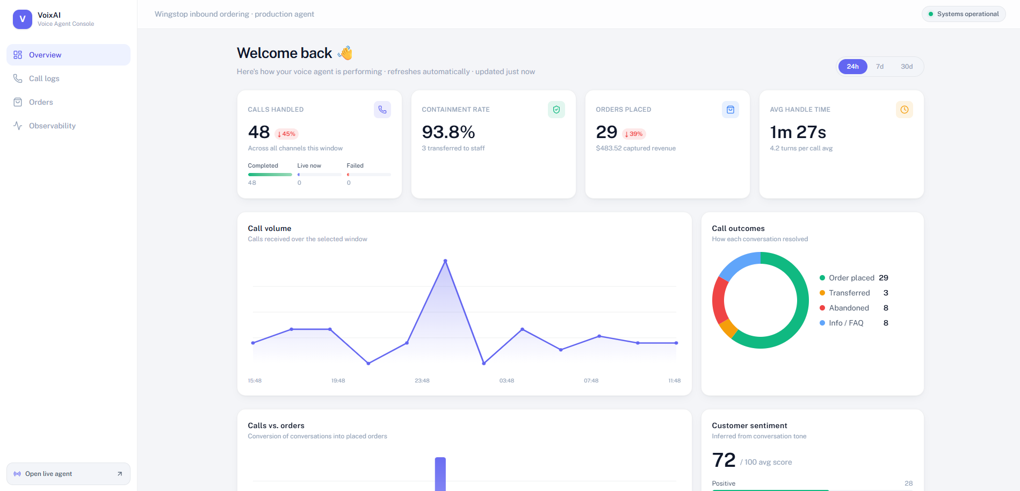Click the Orders bag icon in sidebar
This screenshot has width=1020, height=491.
(x=18, y=102)
